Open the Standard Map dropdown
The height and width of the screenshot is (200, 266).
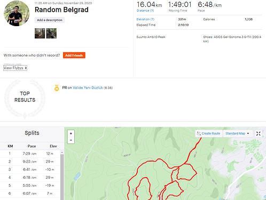pyautogui.click(x=237, y=133)
